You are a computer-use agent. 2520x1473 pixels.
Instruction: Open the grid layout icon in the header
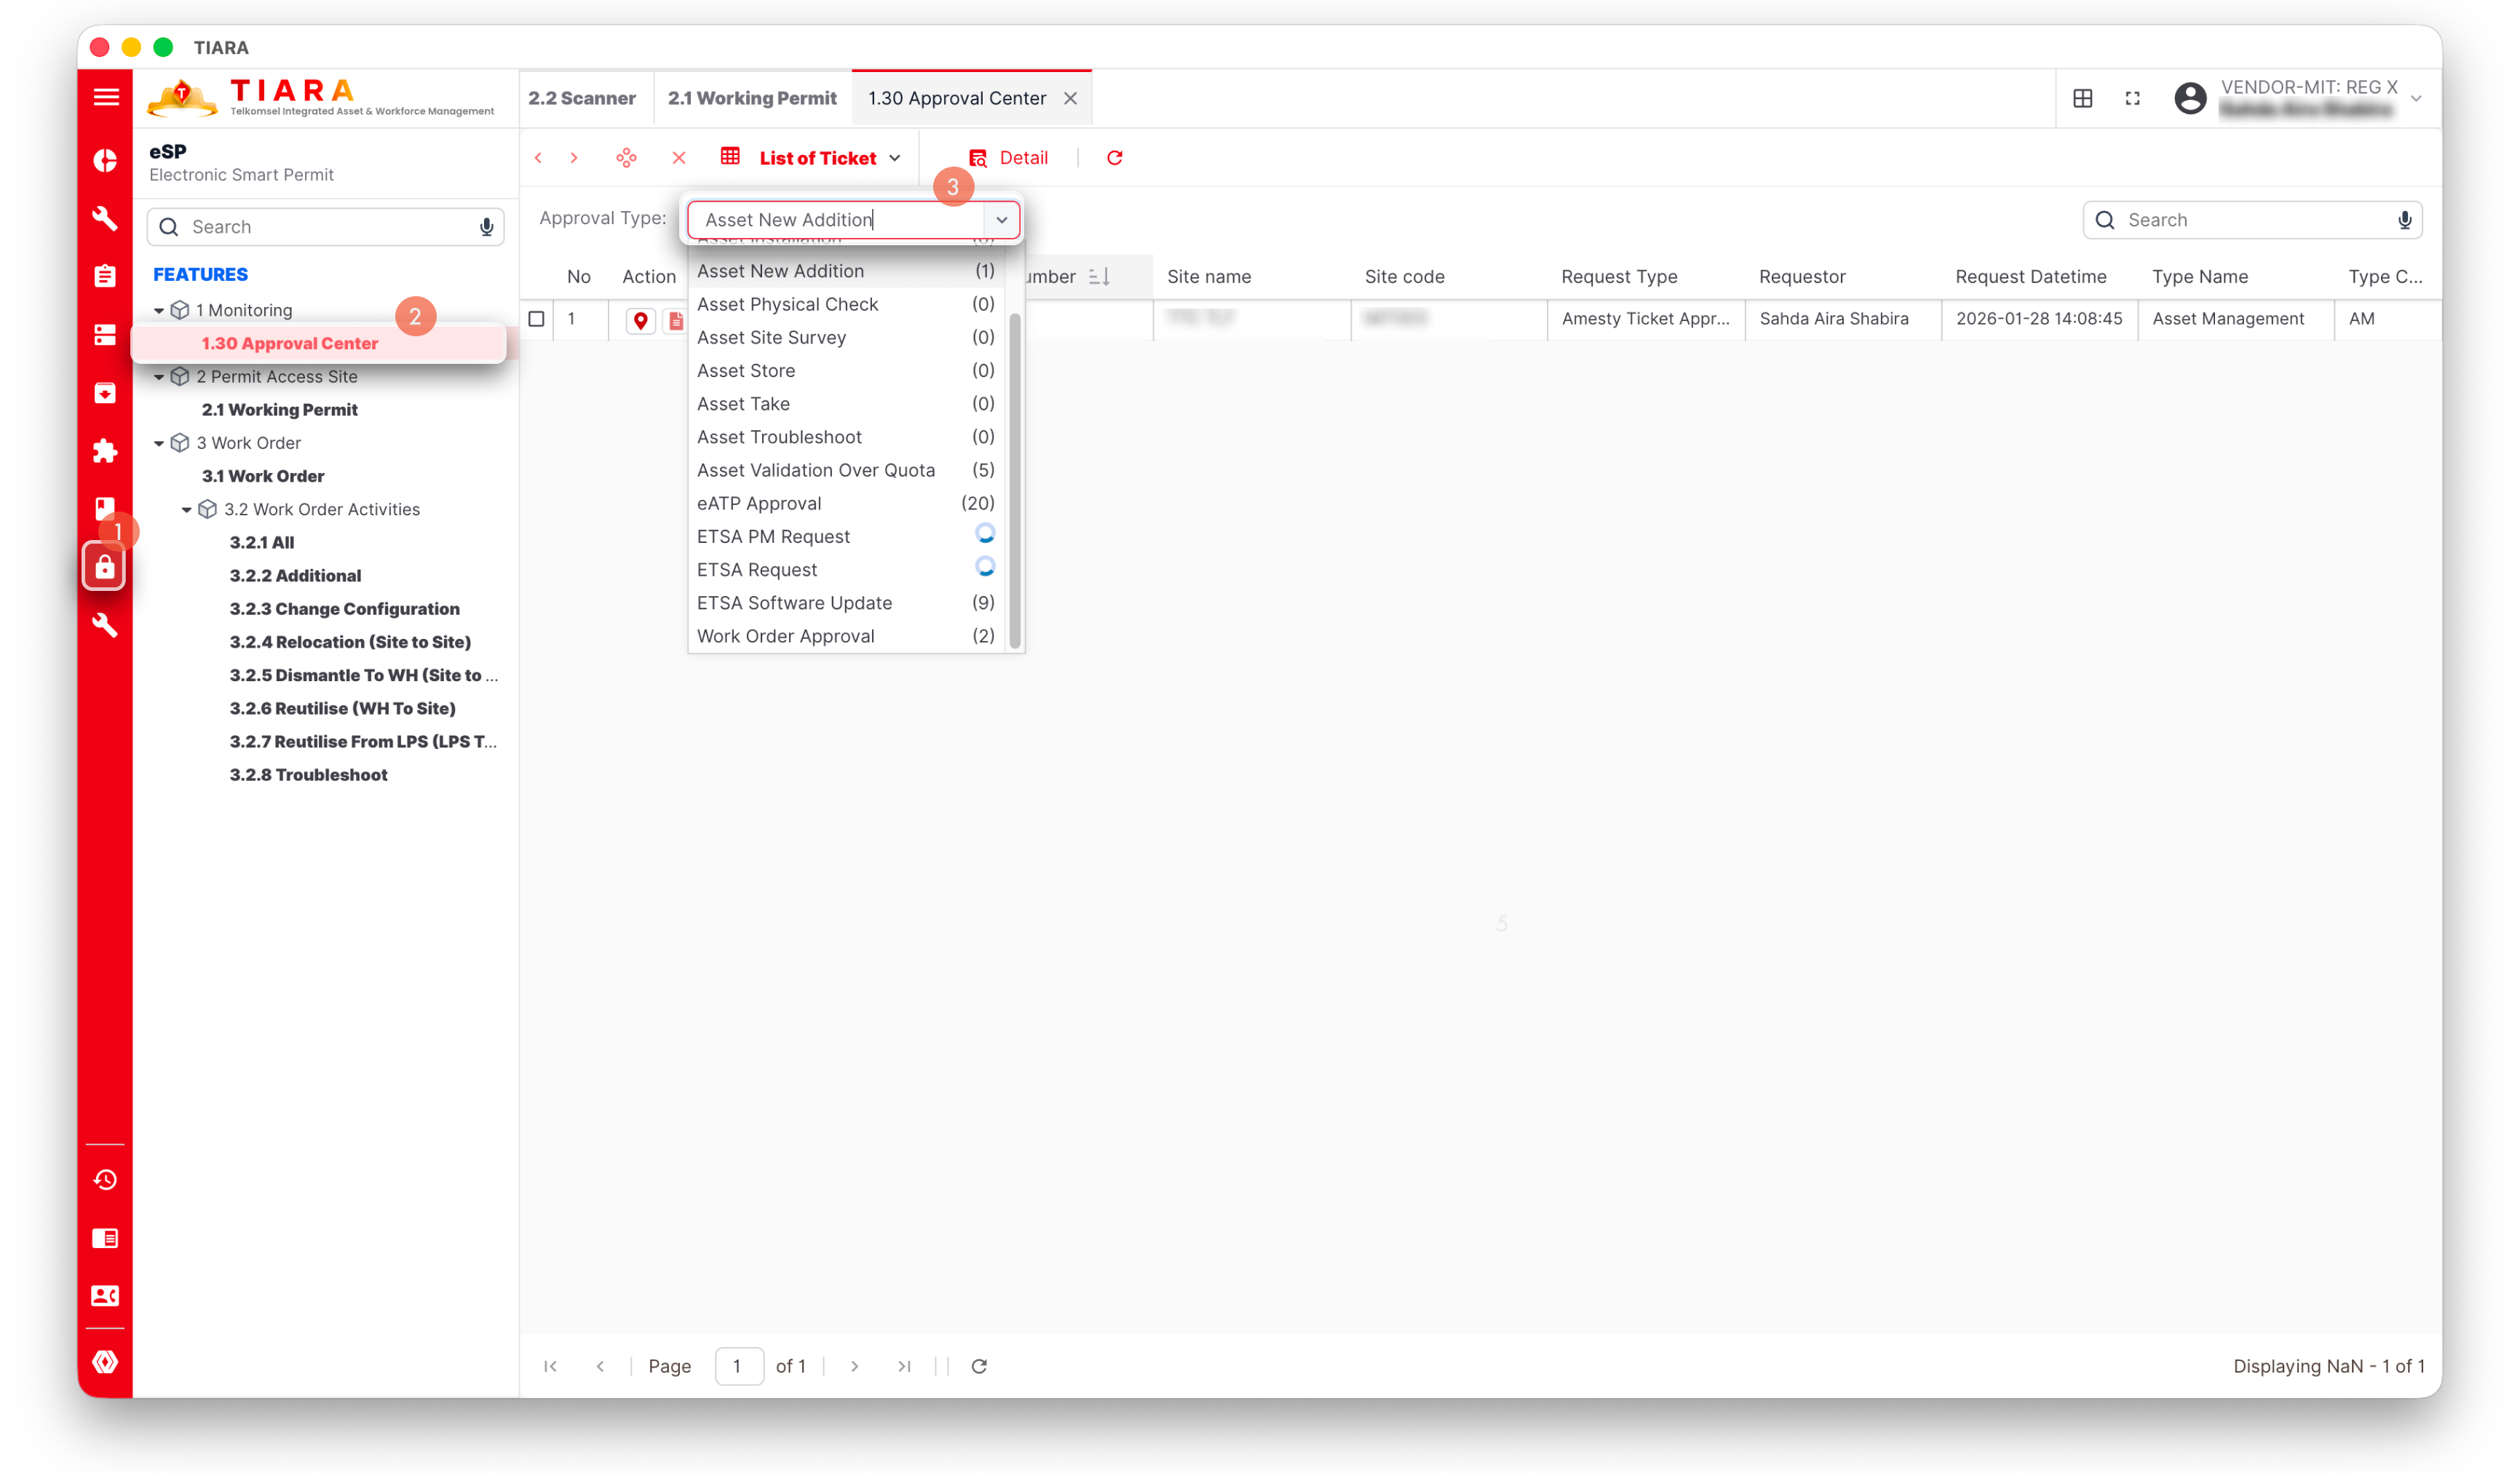(x=2082, y=98)
